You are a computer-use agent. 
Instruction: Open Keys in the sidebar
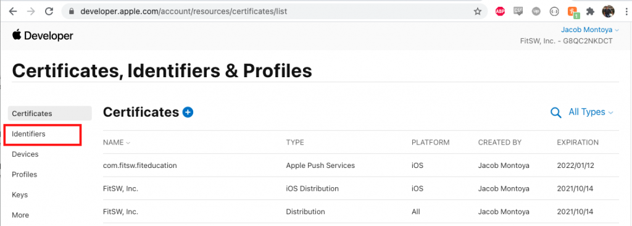[20, 195]
